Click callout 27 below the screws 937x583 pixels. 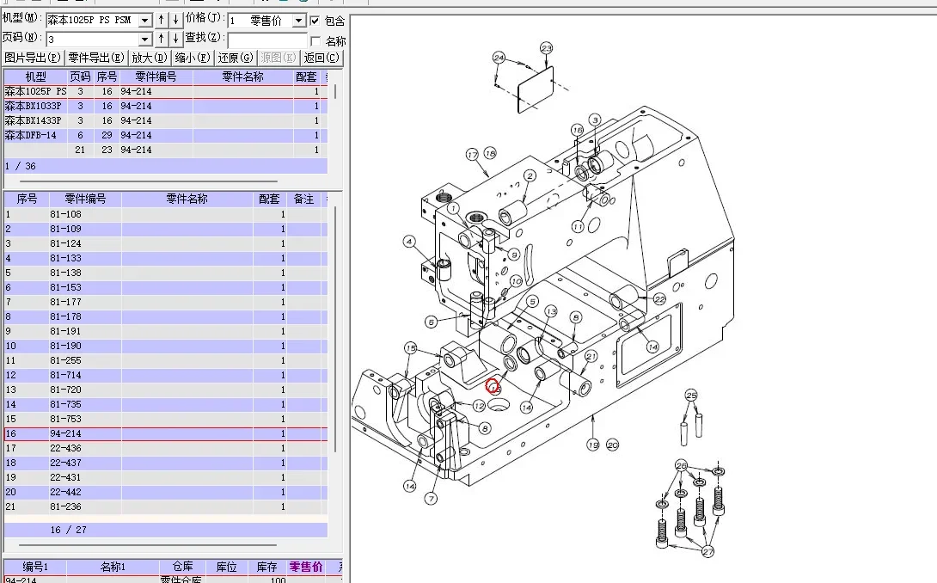tap(708, 551)
